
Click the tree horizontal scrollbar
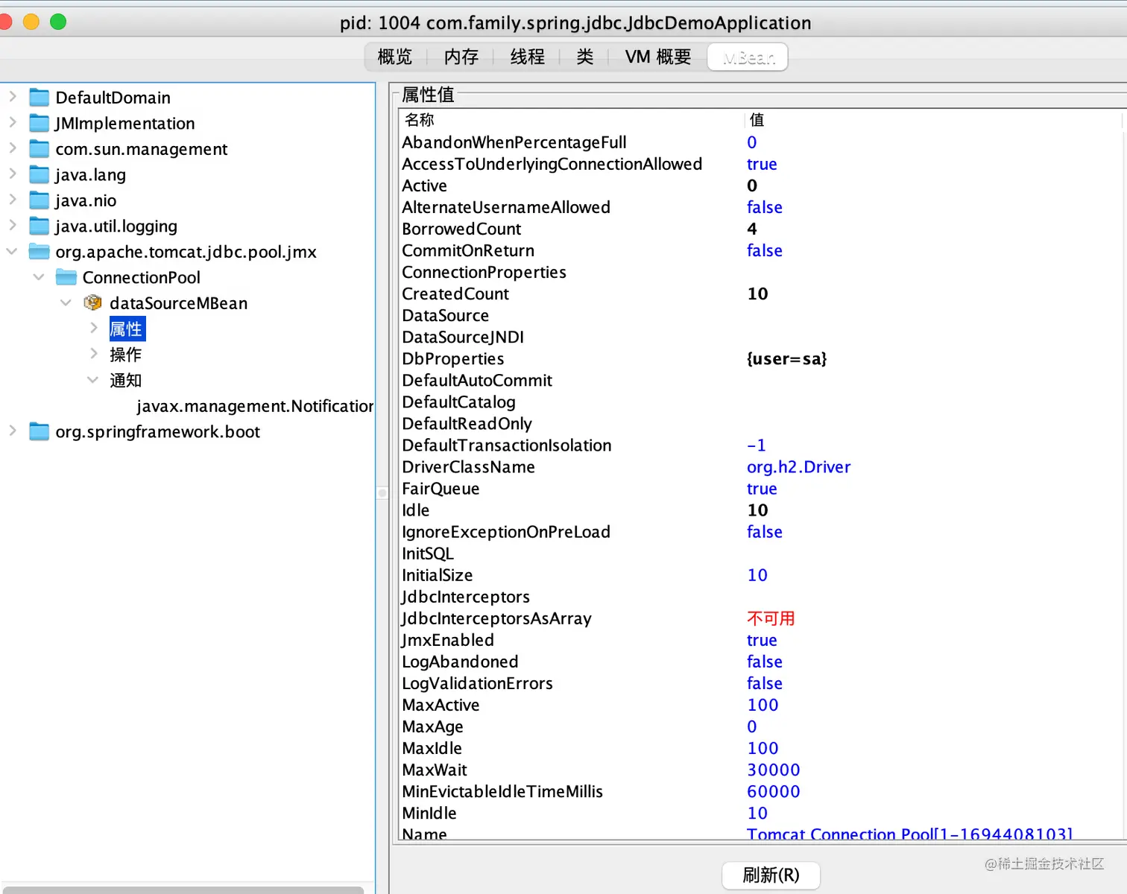pos(184,890)
